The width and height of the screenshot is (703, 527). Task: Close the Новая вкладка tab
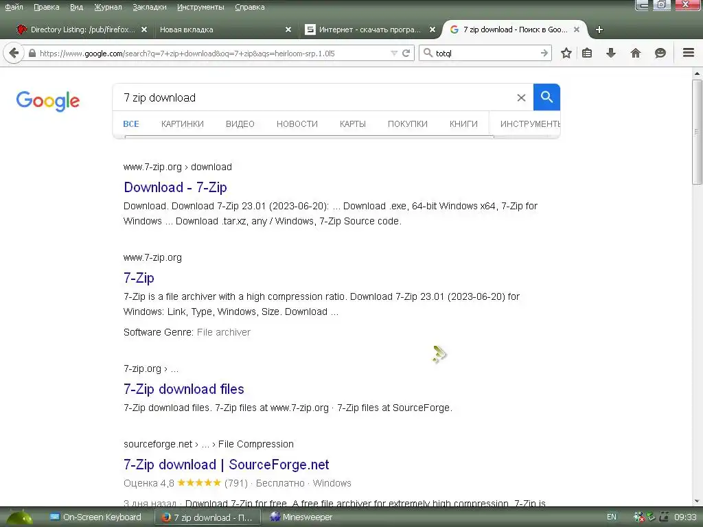pyautogui.click(x=288, y=30)
